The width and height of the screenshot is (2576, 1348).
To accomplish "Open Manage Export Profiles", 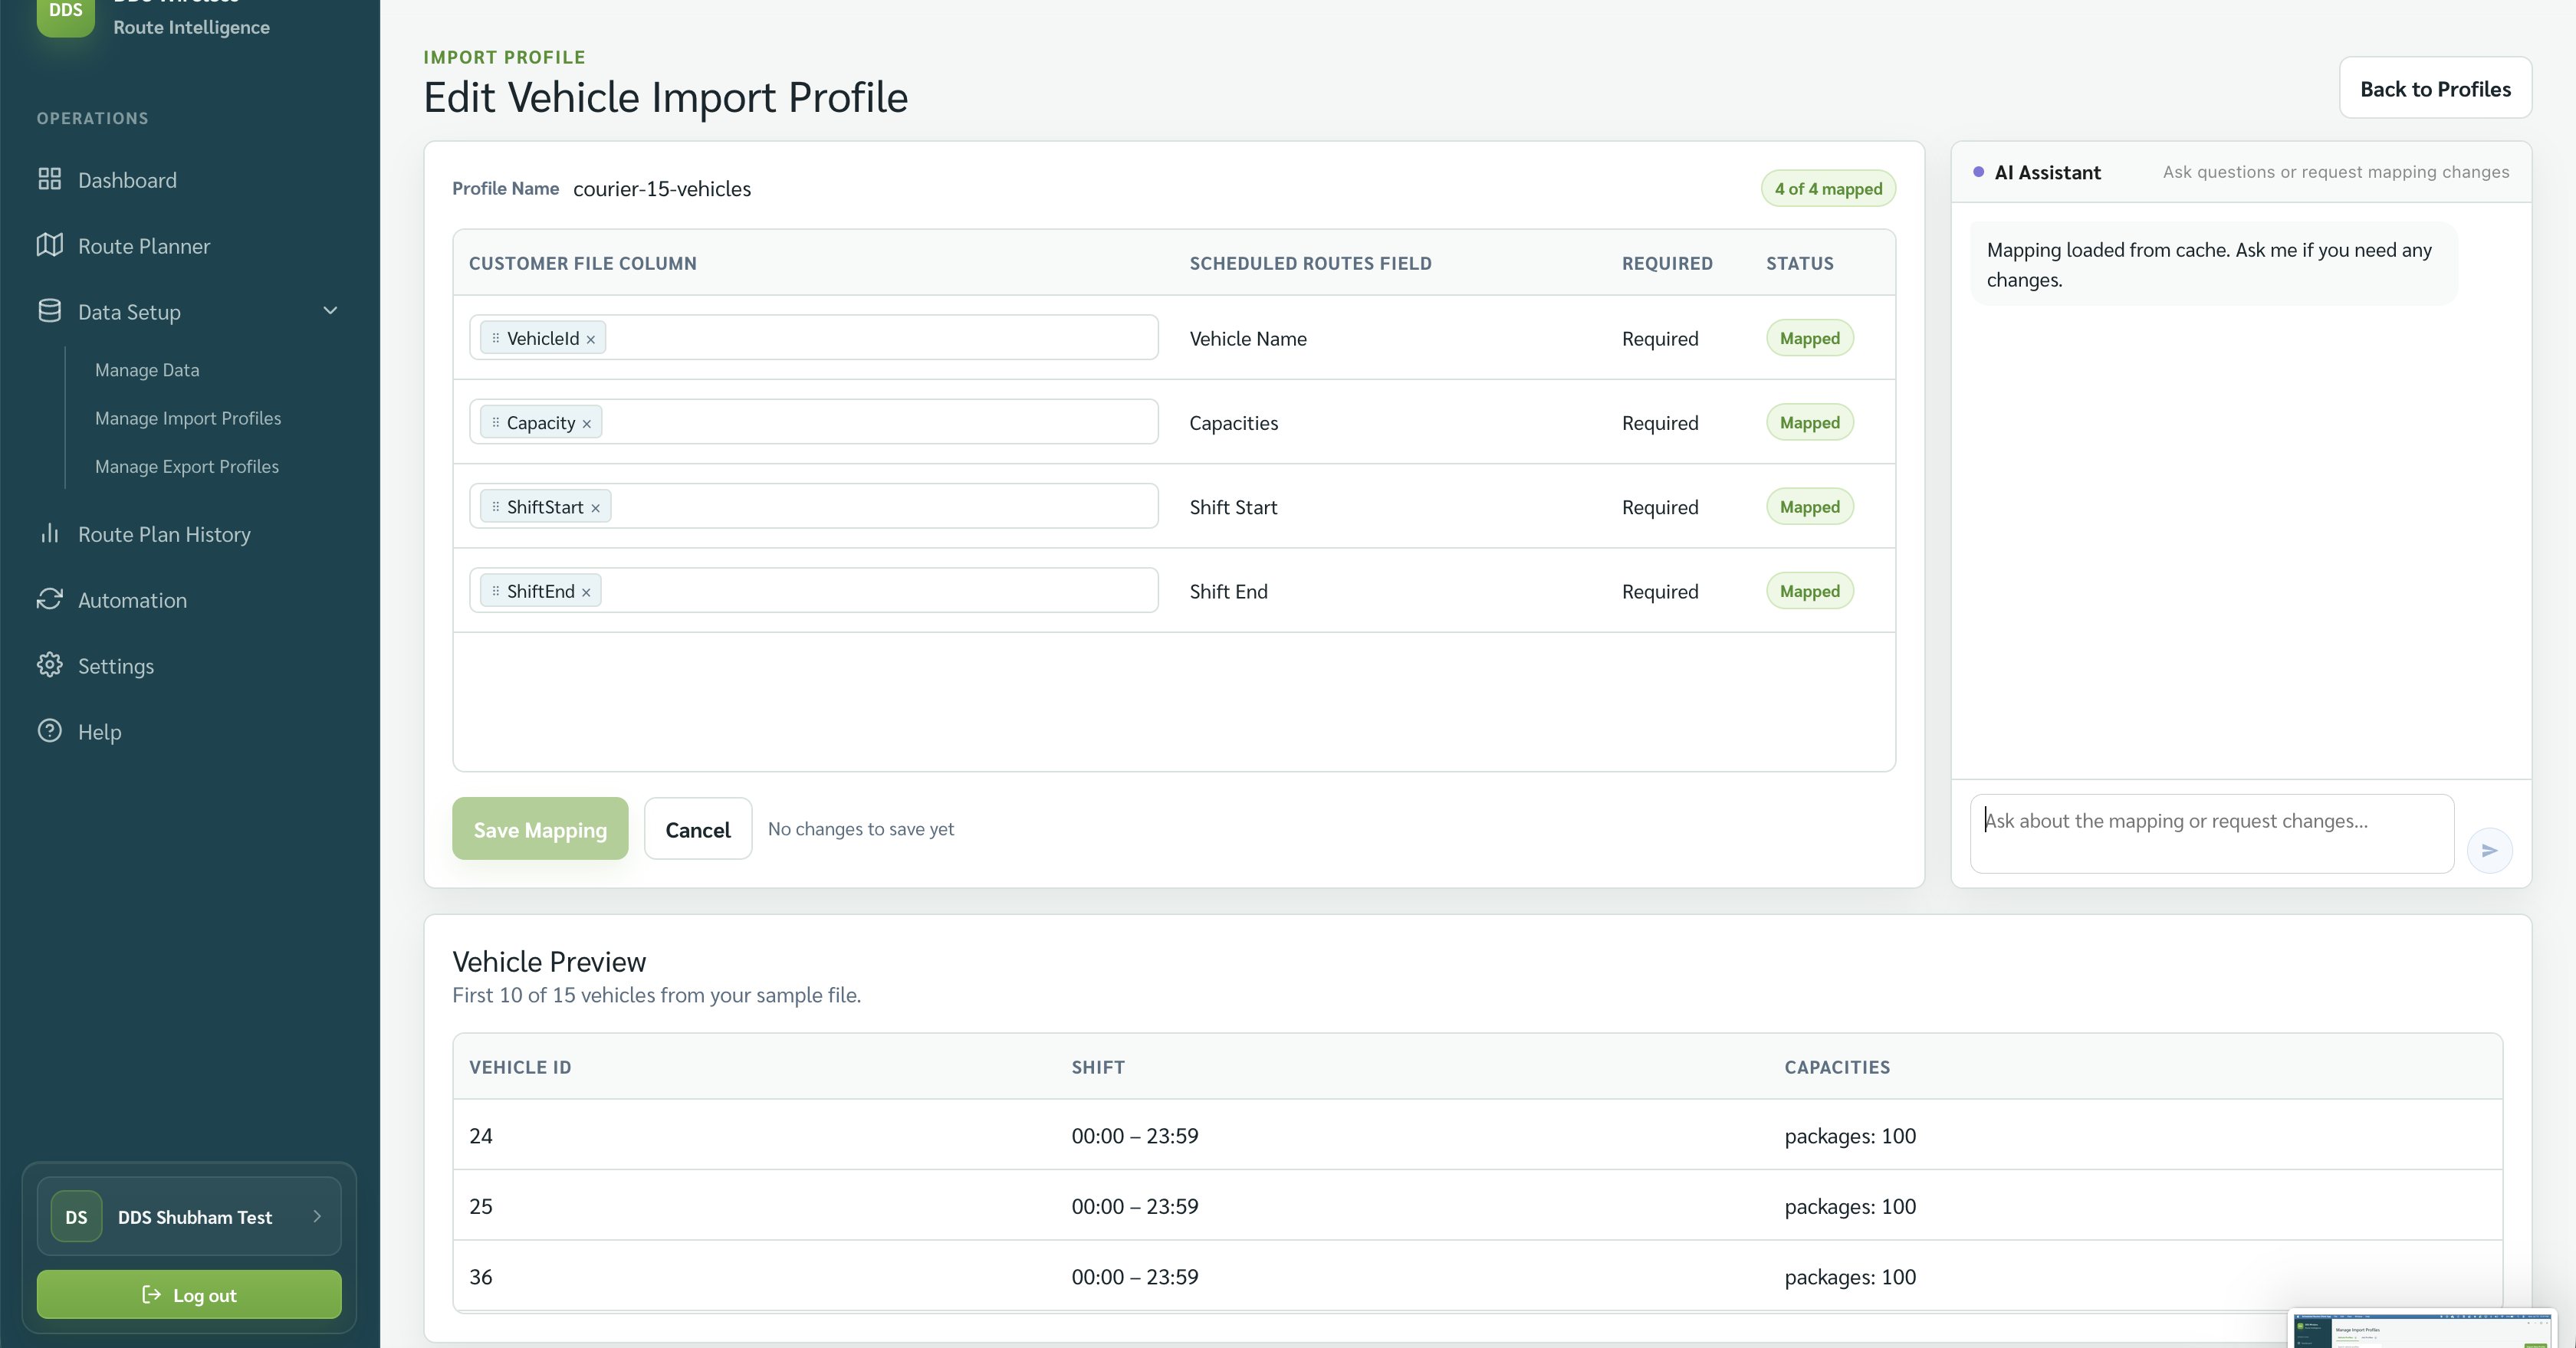I will [x=187, y=467].
